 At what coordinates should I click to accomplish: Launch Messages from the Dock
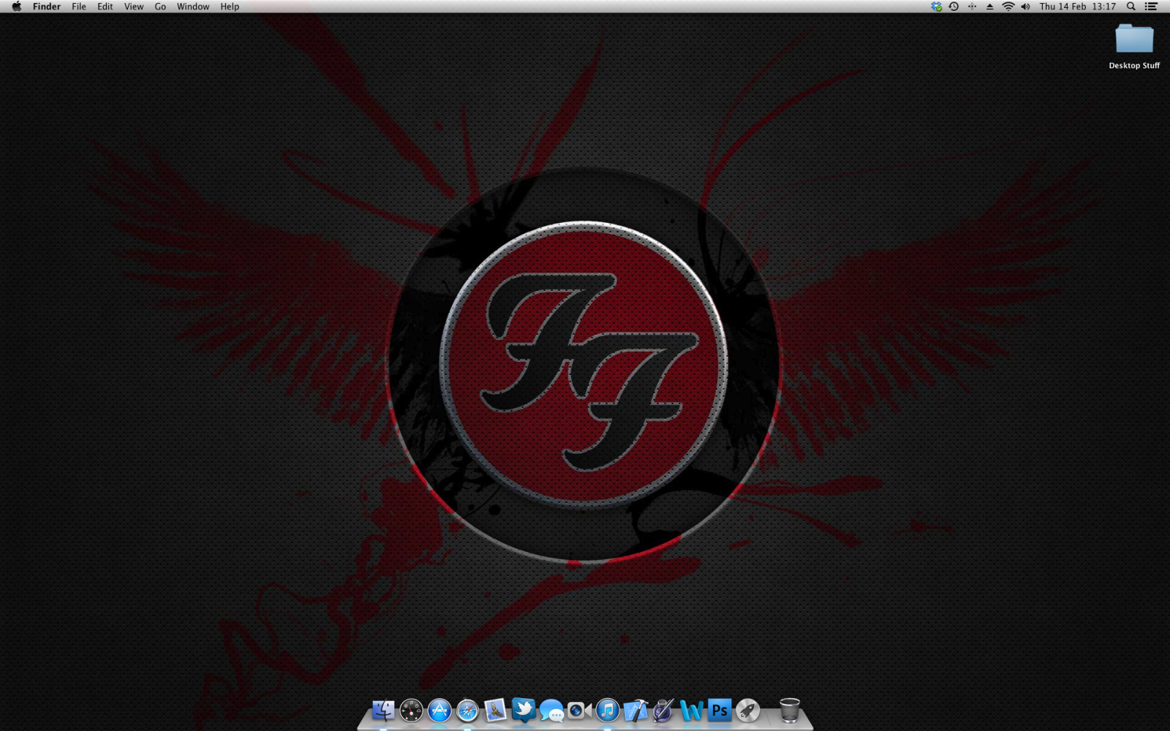click(551, 710)
